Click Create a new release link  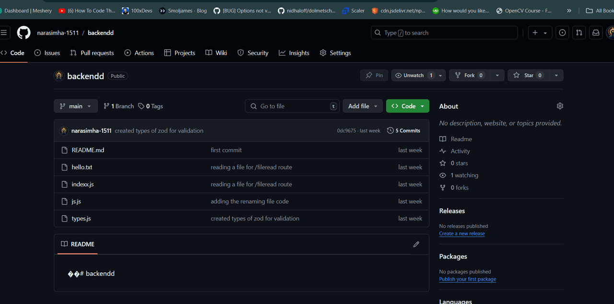pyautogui.click(x=461, y=234)
